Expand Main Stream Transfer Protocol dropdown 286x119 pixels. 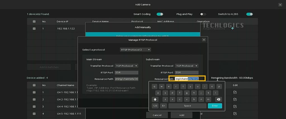(x=127, y=66)
